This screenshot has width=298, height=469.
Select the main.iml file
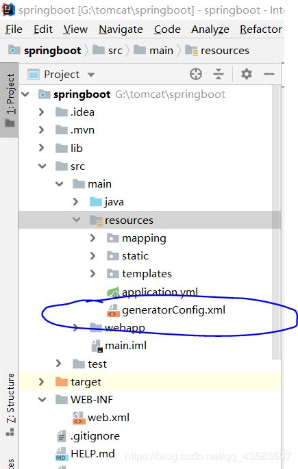(119, 346)
